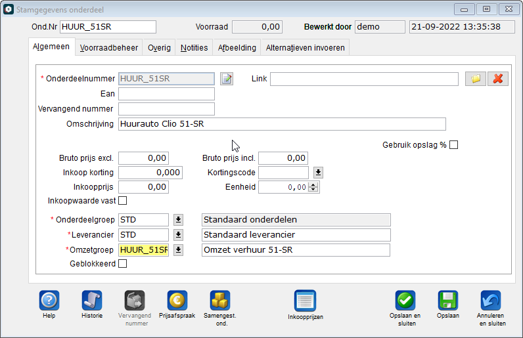Viewport: 523px width, 338px height.
Task: Click the Inkoop korting field
Action: tap(150, 173)
